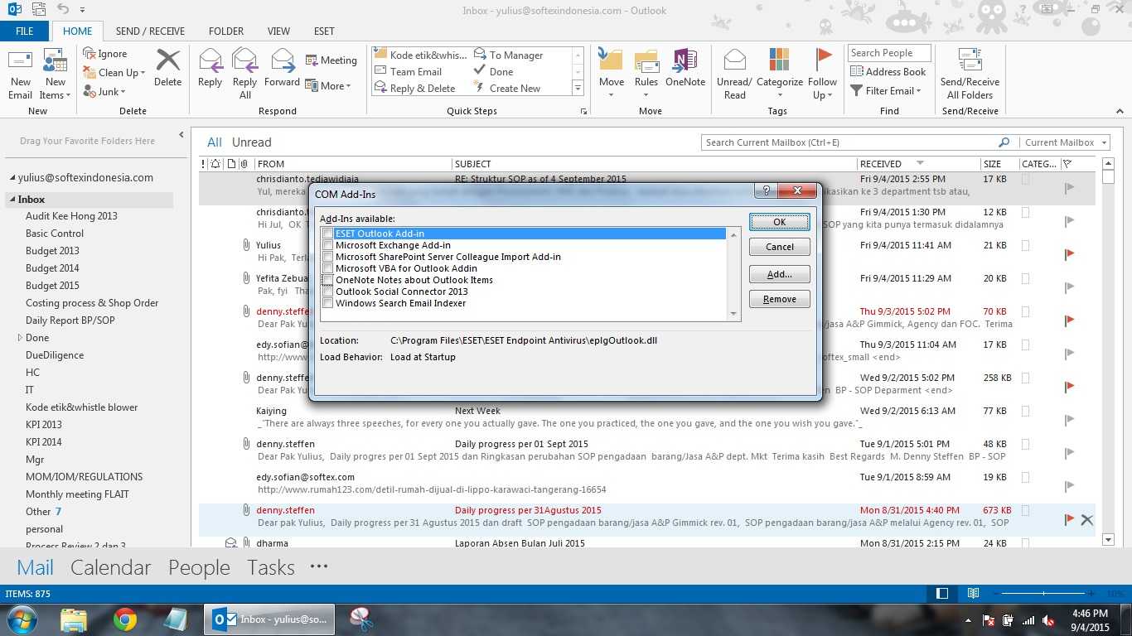Toggle the ESET Outlook Add-in checkbox

coord(328,234)
